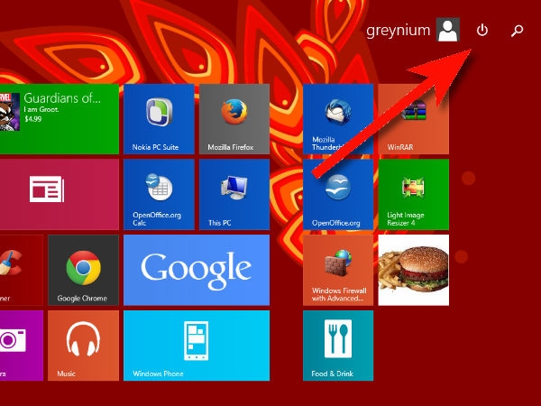Launch Mozilla Thunderbird tile
This screenshot has height=406, width=541.
point(338,119)
